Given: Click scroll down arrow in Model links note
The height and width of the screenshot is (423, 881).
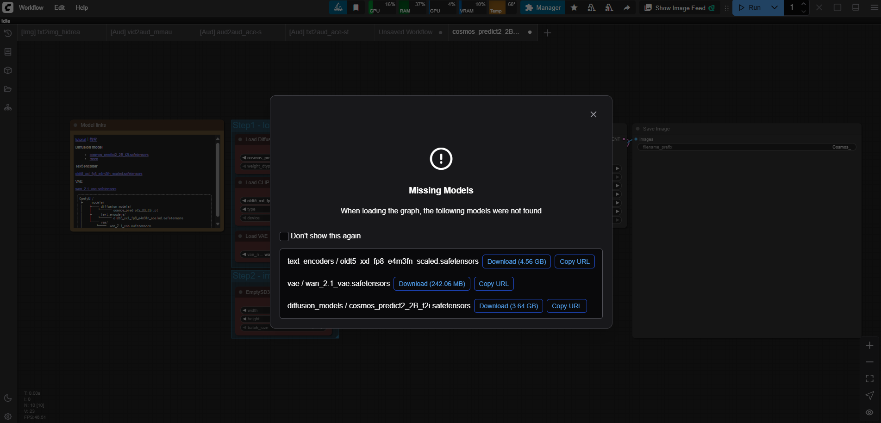Looking at the screenshot, I should pyautogui.click(x=218, y=224).
